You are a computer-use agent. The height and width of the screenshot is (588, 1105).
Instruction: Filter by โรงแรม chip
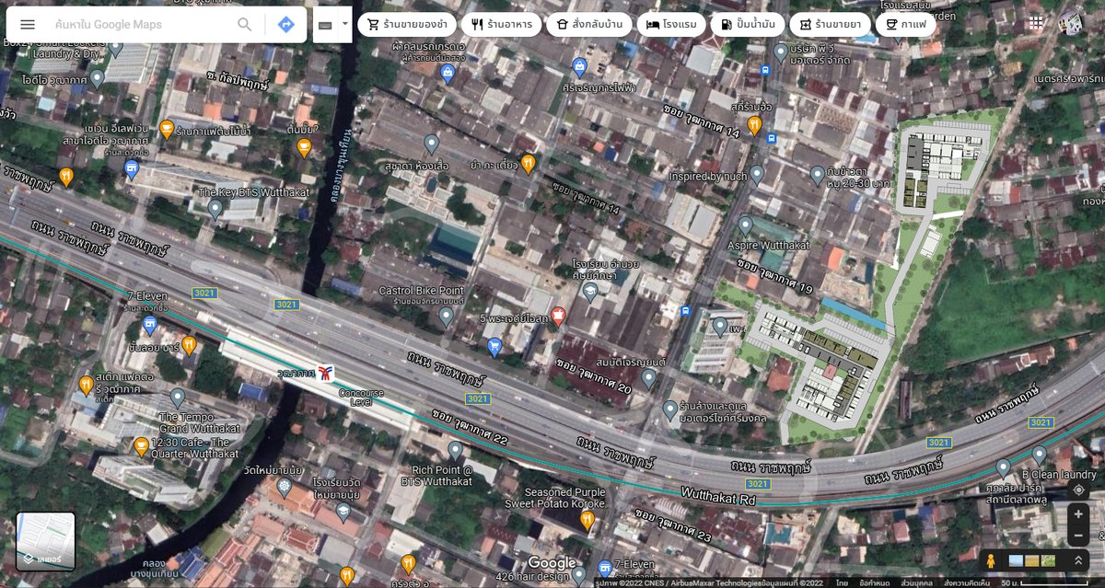[x=671, y=25]
